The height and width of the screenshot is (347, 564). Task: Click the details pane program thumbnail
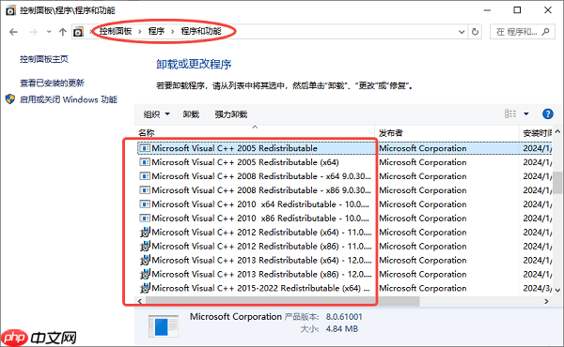point(164,326)
